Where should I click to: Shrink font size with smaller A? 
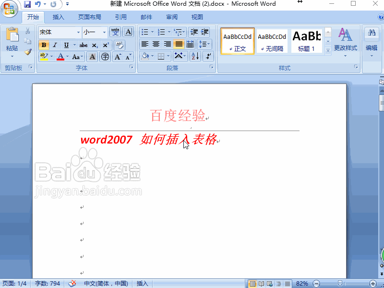(128, 57)
